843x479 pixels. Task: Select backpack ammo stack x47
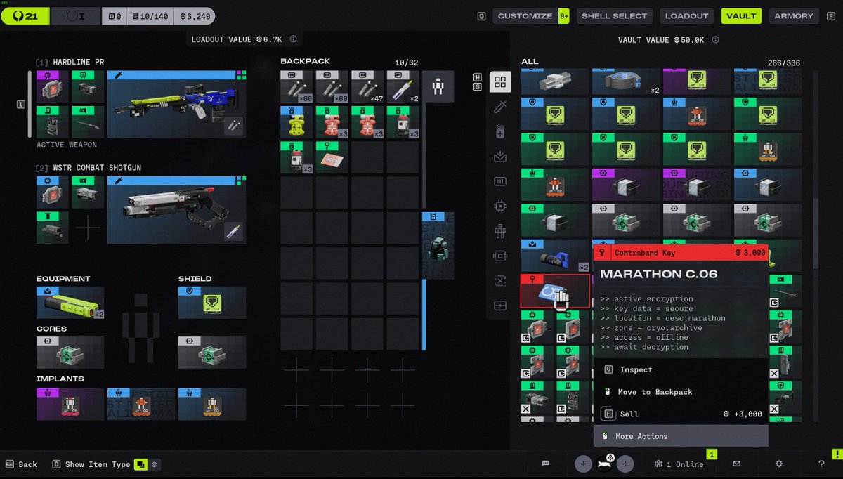click(367, 87)
